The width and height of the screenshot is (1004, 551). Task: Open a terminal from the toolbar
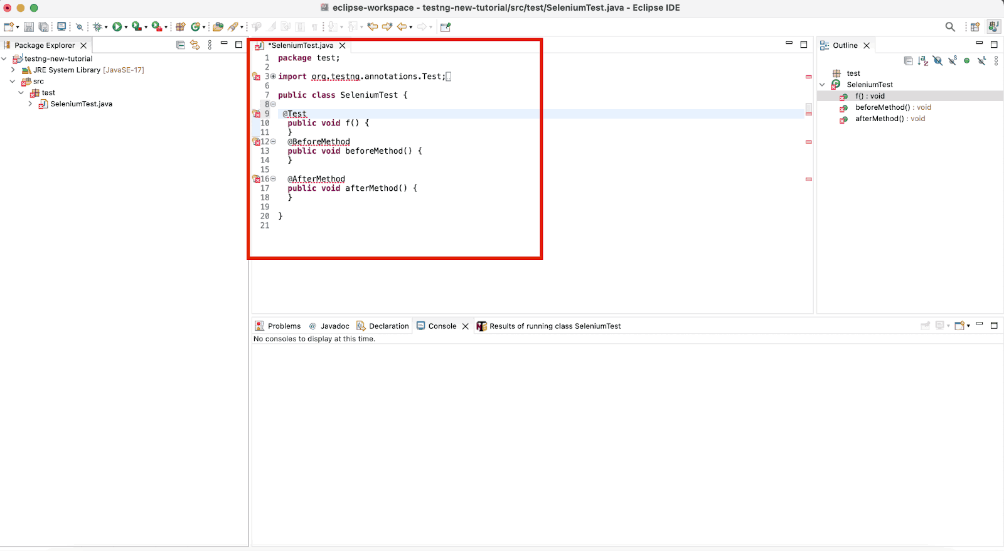coord(61,27)
